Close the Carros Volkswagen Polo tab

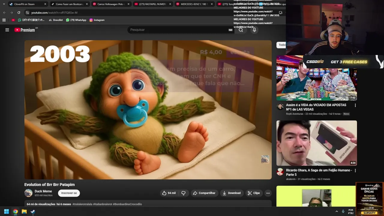[128, 4]
